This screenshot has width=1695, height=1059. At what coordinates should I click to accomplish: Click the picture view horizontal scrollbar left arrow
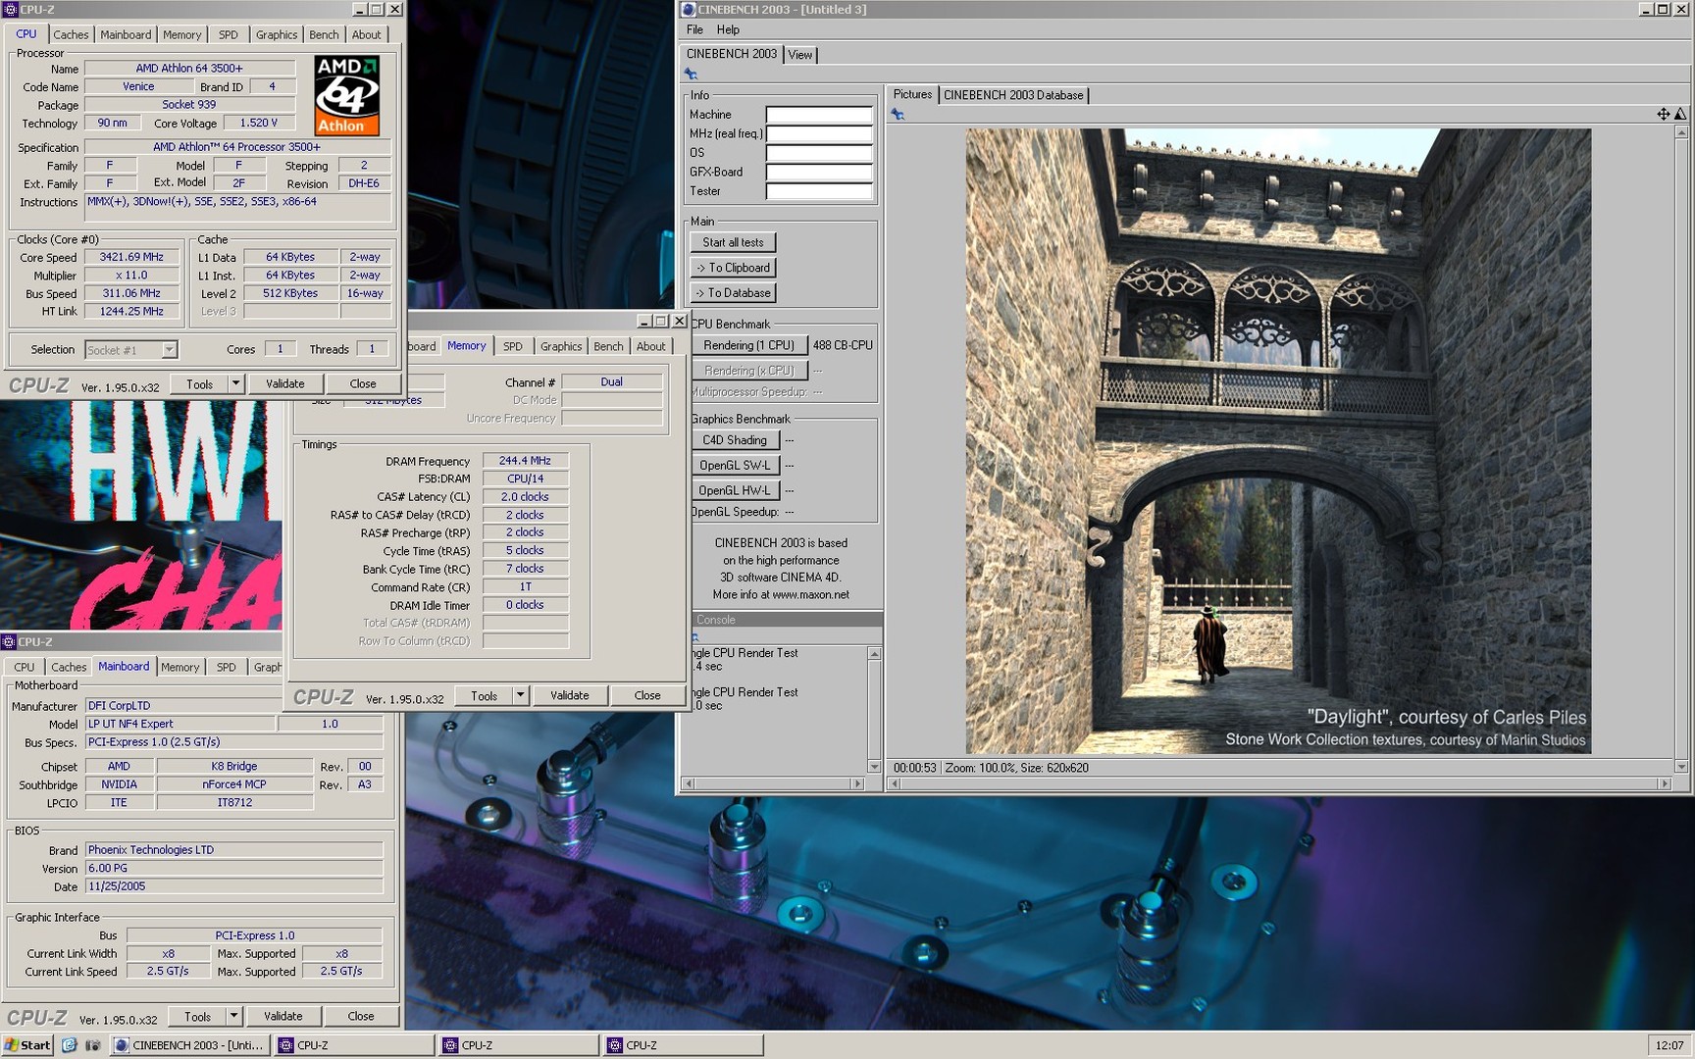(894, 783)
